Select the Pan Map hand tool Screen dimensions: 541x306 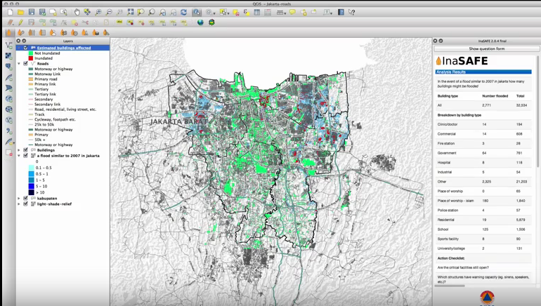(x=77, y=13)
